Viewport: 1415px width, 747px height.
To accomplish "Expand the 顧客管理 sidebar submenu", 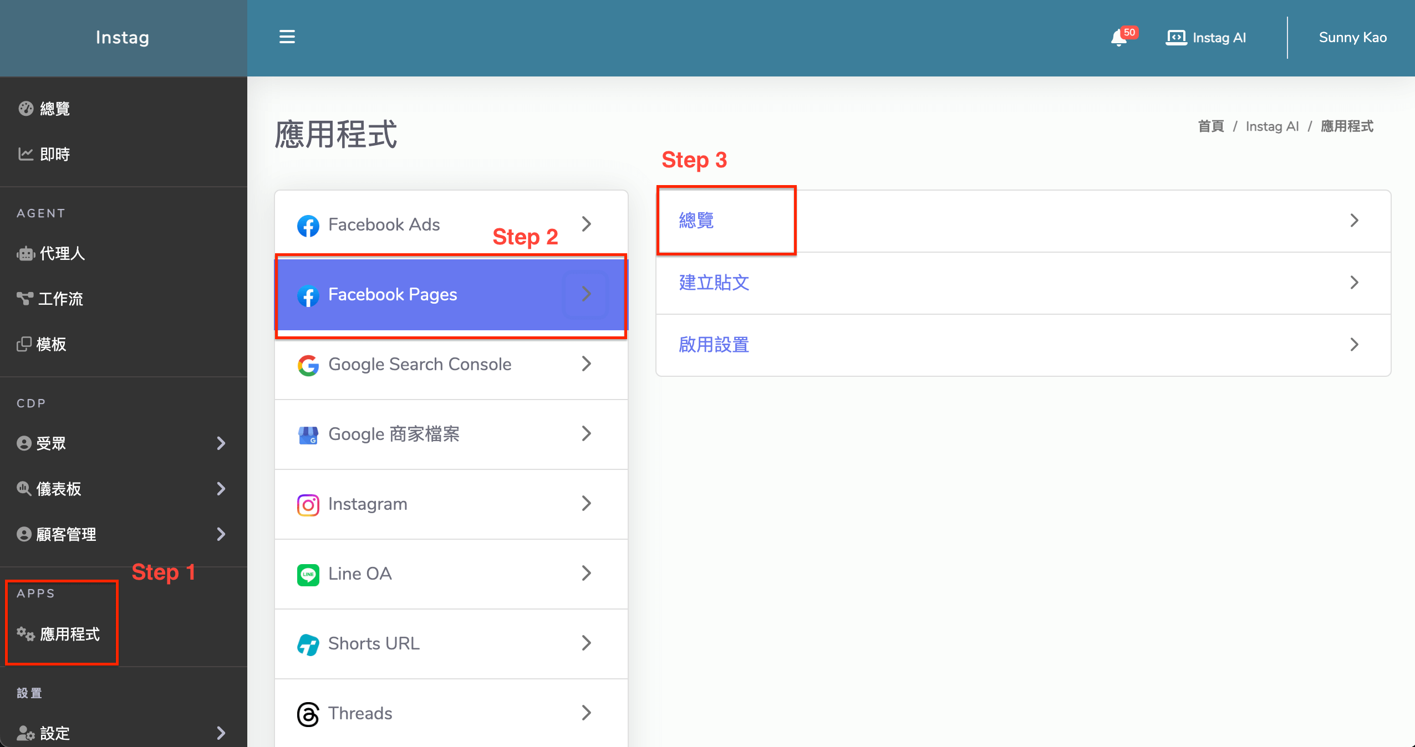I will pyautogui.click(x=221, y=534).
